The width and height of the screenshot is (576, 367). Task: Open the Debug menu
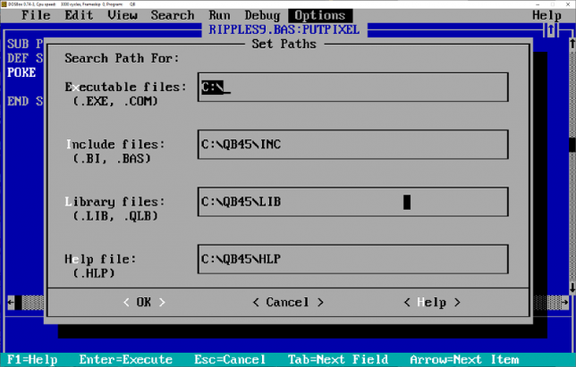(x=262, y=15)
